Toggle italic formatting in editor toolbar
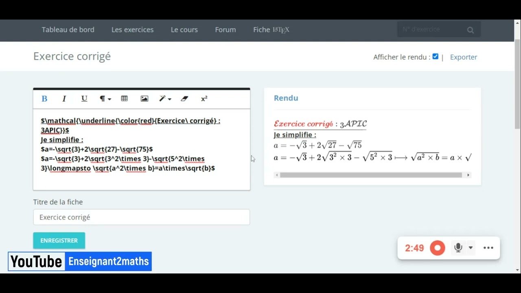This screenshot has width=521, height=293. pyautogui.click(x=64, y=99)
